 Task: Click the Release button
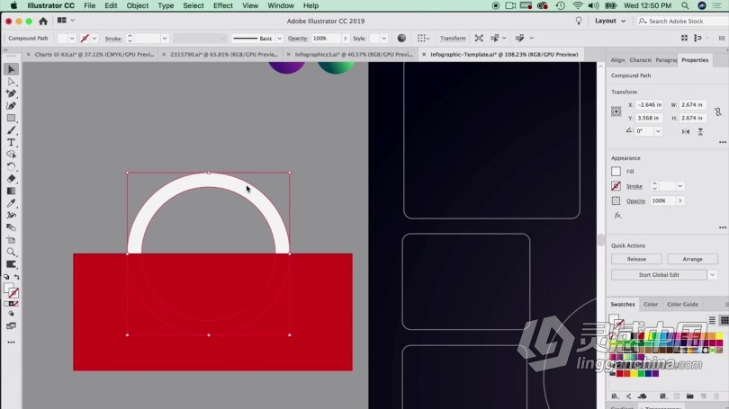point(636,259)
